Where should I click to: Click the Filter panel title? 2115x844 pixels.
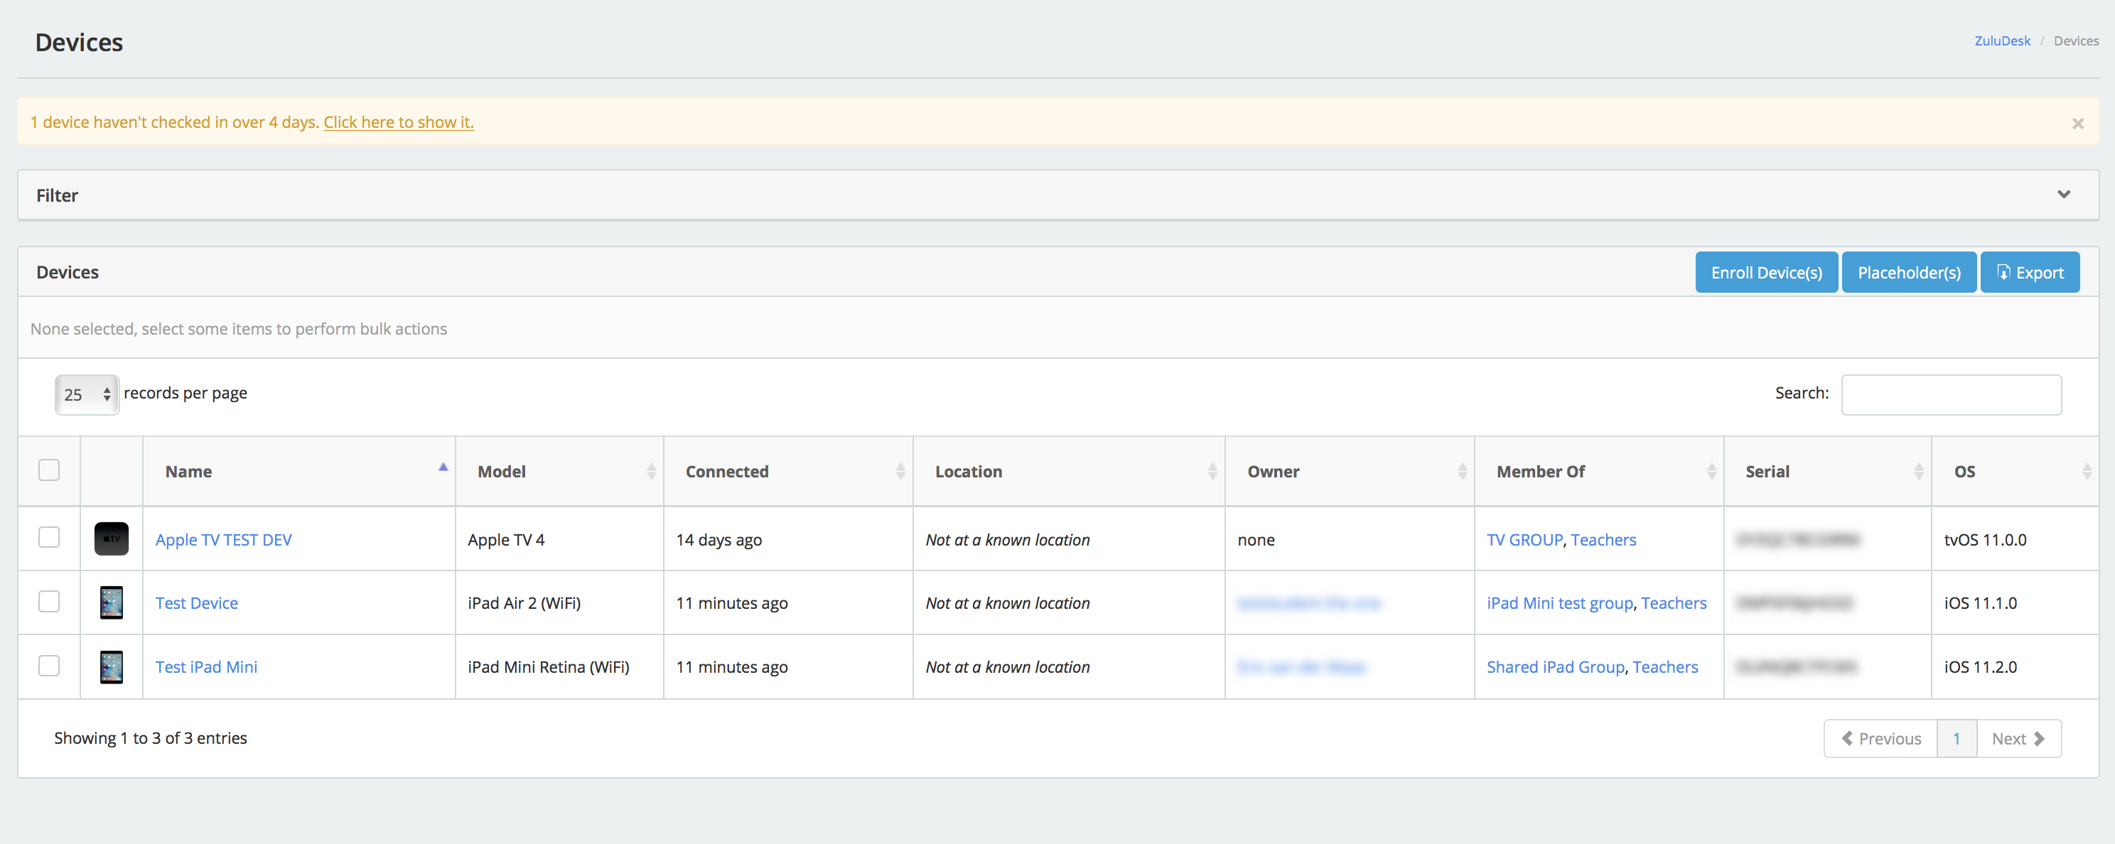point(57,195)
